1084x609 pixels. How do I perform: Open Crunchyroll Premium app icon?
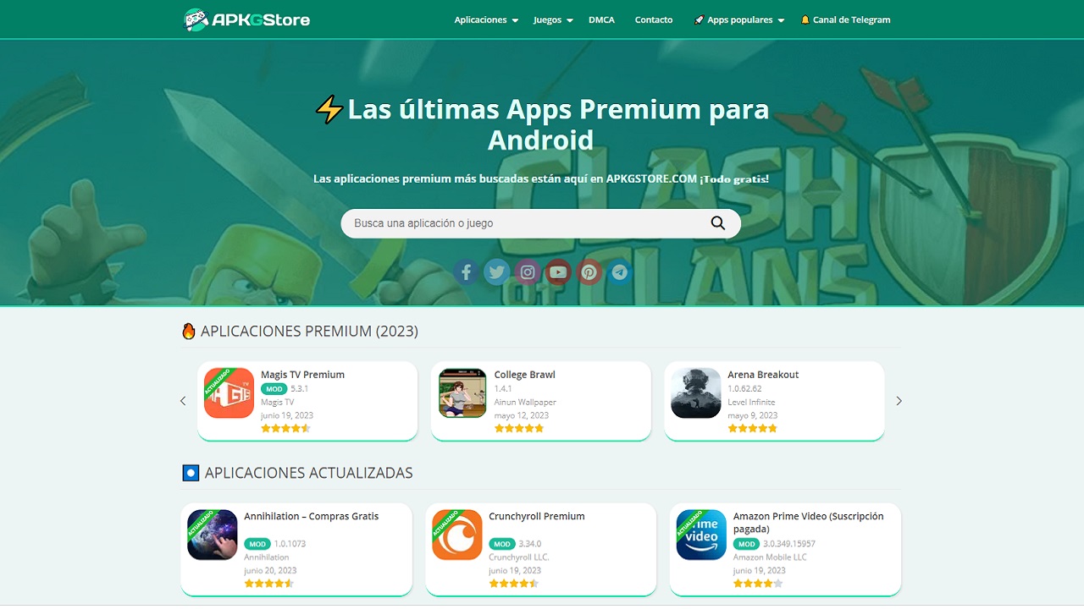tap(457, 535)
